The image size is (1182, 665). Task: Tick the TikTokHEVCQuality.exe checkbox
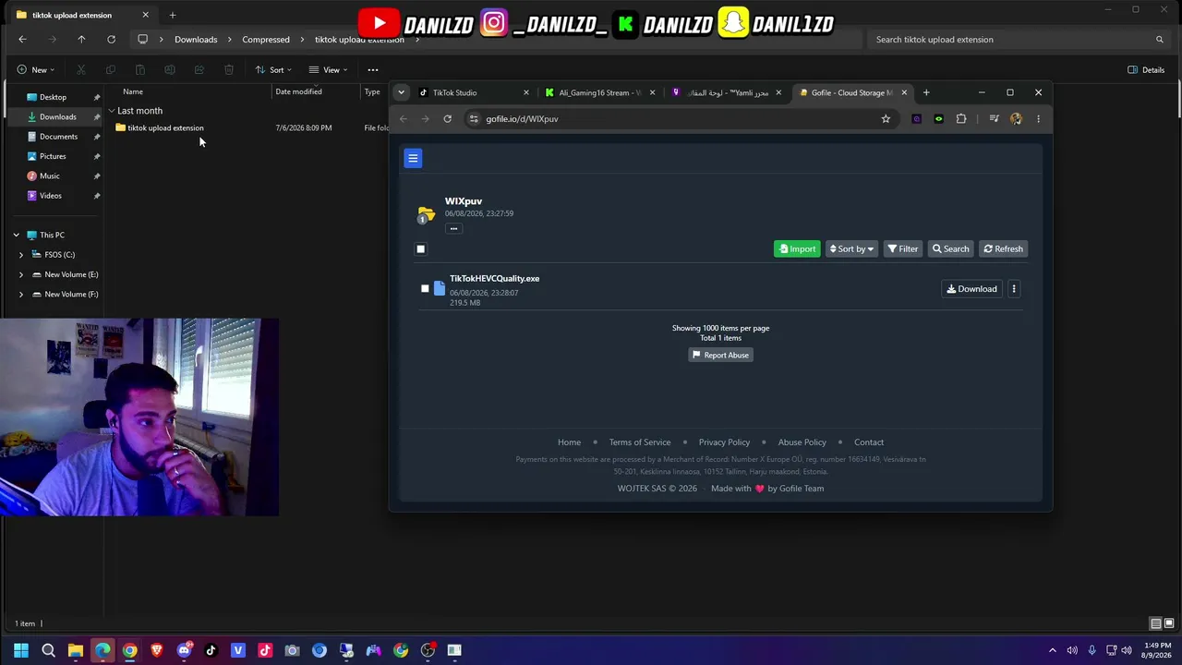(x=425, y=288)
